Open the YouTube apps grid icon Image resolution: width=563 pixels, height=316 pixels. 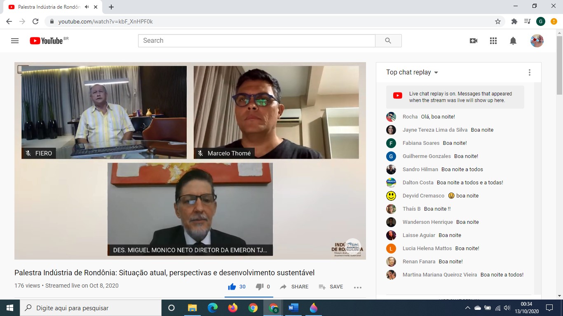493,41
